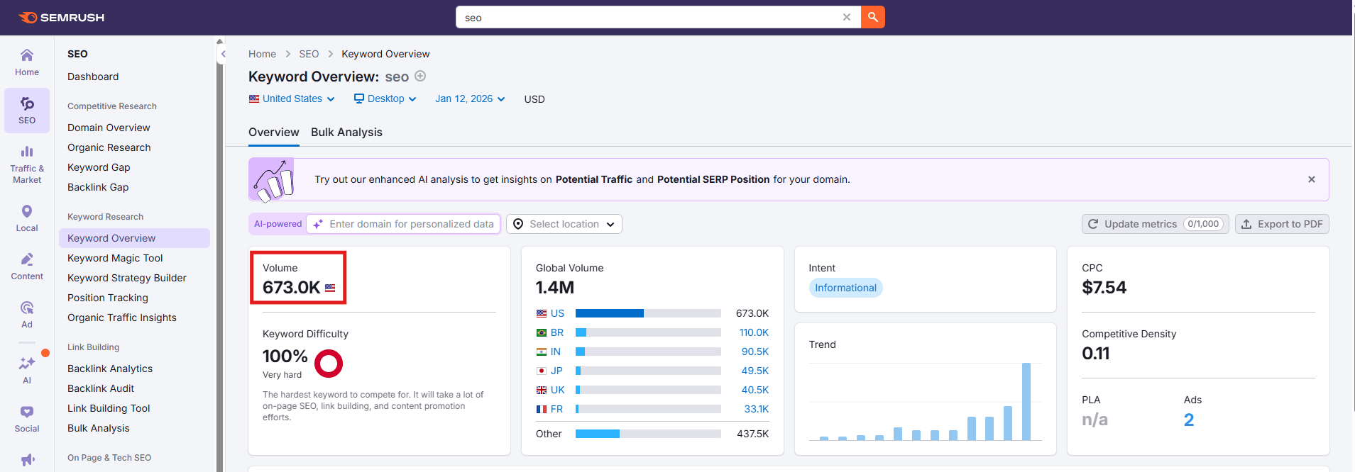
Task: Open Keyword Strategy Builder
Action: point(127,278)
